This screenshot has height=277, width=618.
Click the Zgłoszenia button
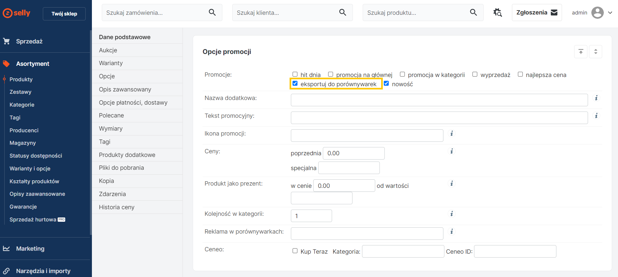click(537, 13)
